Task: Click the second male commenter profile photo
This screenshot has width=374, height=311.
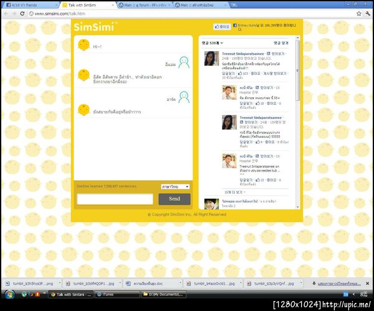Action: (x=229, y=161)
